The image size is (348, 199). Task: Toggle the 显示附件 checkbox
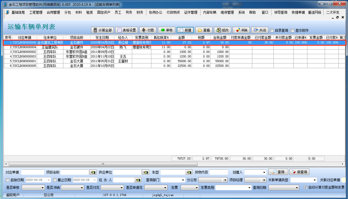tap(292, 30)
